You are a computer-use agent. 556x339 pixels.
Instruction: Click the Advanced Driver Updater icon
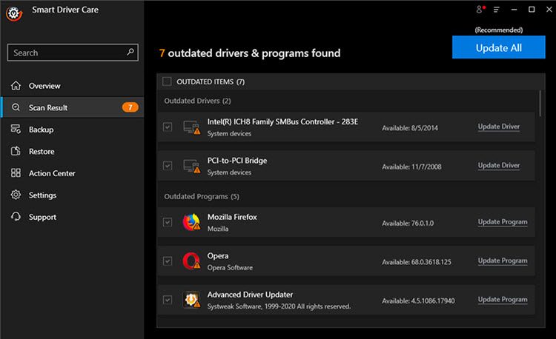pos(191,300)
